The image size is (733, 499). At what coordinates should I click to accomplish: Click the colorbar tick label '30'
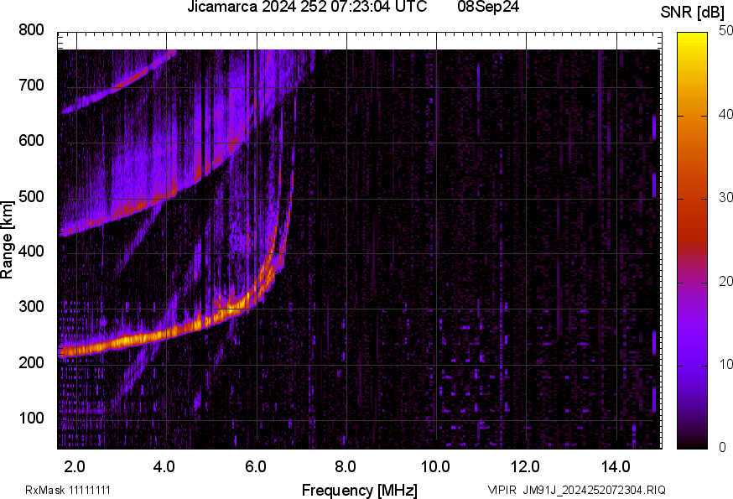pyautogui.click(x=725, y=198)
